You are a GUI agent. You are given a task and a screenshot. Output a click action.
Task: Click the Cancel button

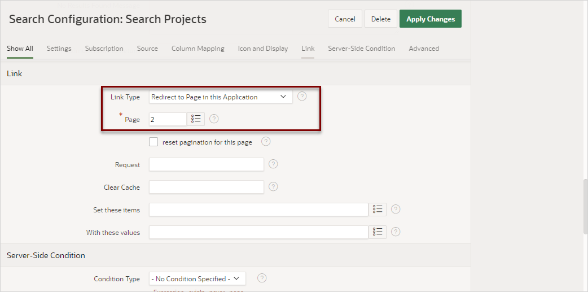[345, 19]
